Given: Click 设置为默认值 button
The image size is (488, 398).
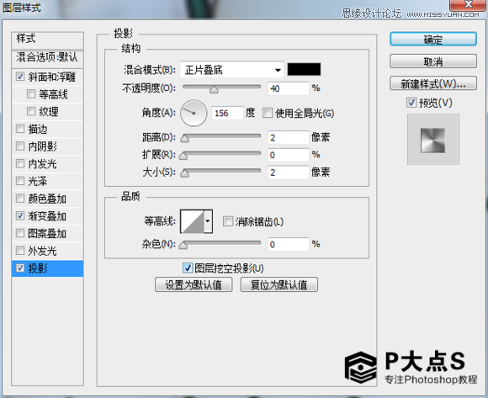Looking at the screenshot, I should 194,284.
